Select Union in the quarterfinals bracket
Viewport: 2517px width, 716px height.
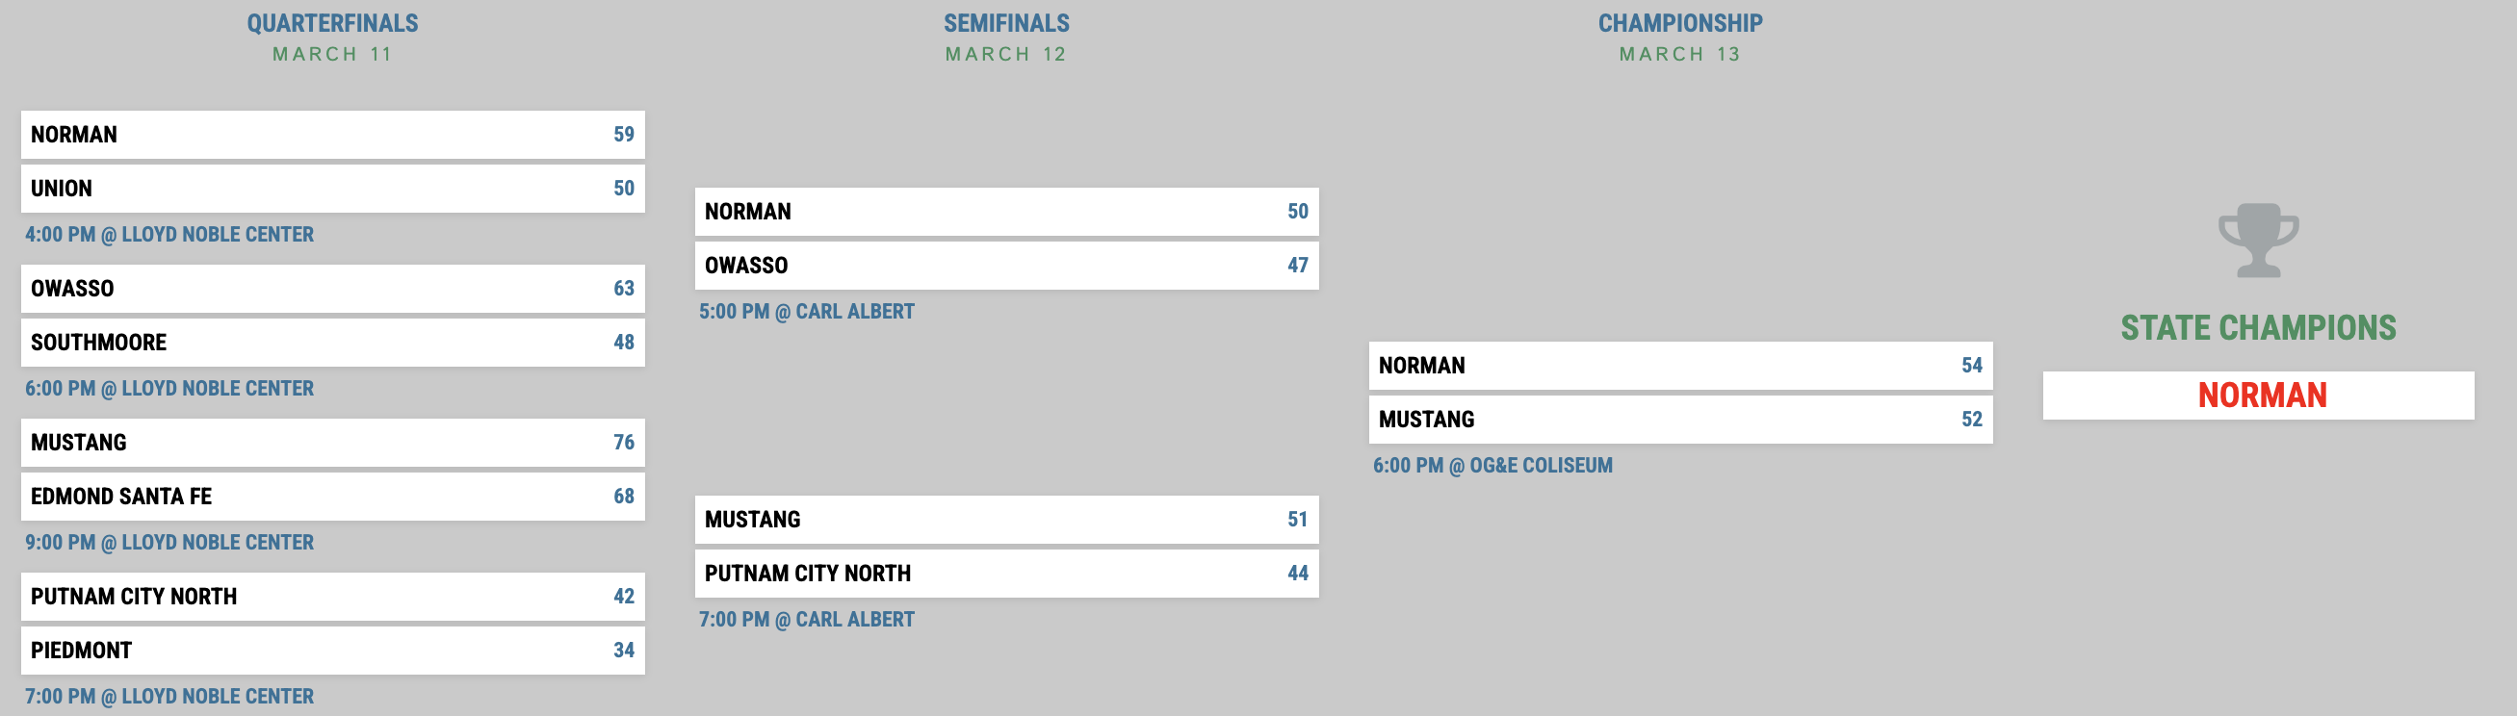point(332,189)
